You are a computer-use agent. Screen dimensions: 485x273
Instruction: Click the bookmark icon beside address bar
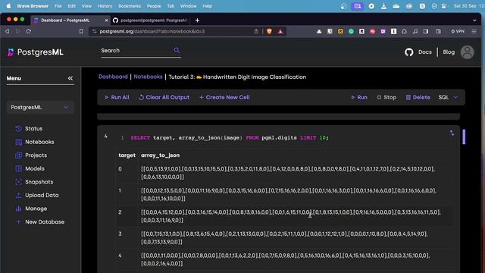click(81, 31)
